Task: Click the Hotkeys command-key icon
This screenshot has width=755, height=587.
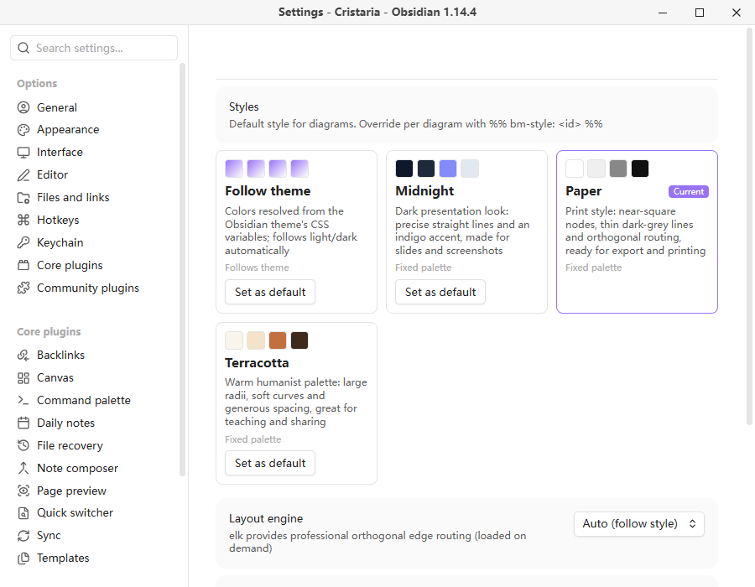Action: 23,221
